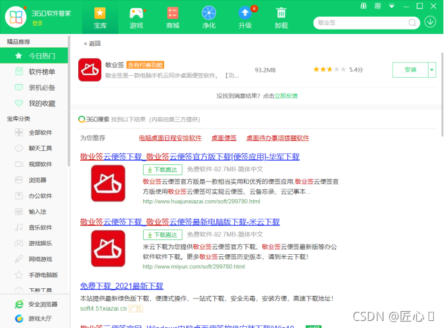Open the soft4.51xiazai.cn URL
Screen dimensions: 444x328
pyautogui.click(x=103, y=309)
